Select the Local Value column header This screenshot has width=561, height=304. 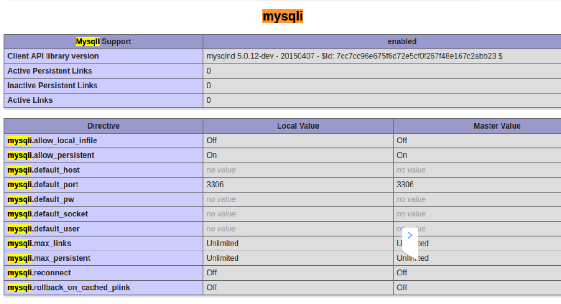point(297,125)
